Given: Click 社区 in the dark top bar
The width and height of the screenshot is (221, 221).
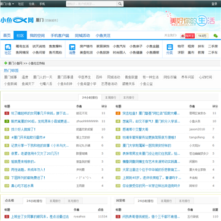Looking at the screenshot, I should (x=21, y=4).
